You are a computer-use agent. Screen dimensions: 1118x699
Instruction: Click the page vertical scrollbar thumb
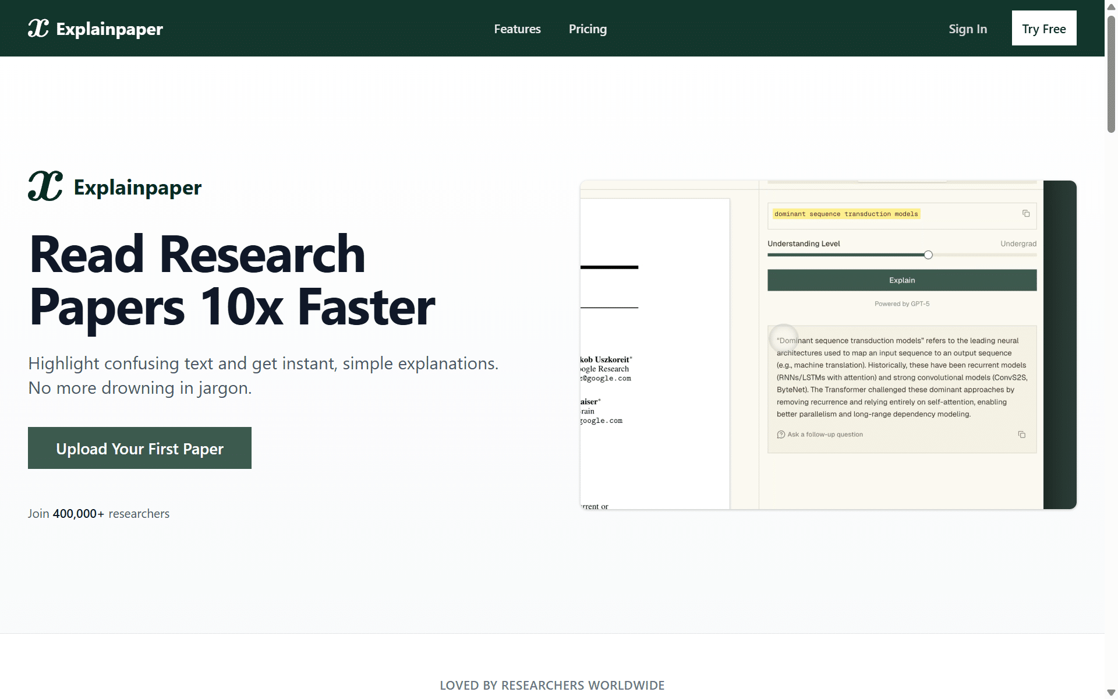pos(1111,75)
